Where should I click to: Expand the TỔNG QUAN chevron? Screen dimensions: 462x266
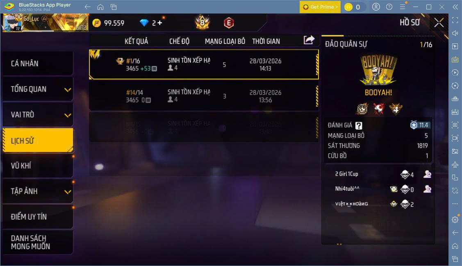click(68, 90)
